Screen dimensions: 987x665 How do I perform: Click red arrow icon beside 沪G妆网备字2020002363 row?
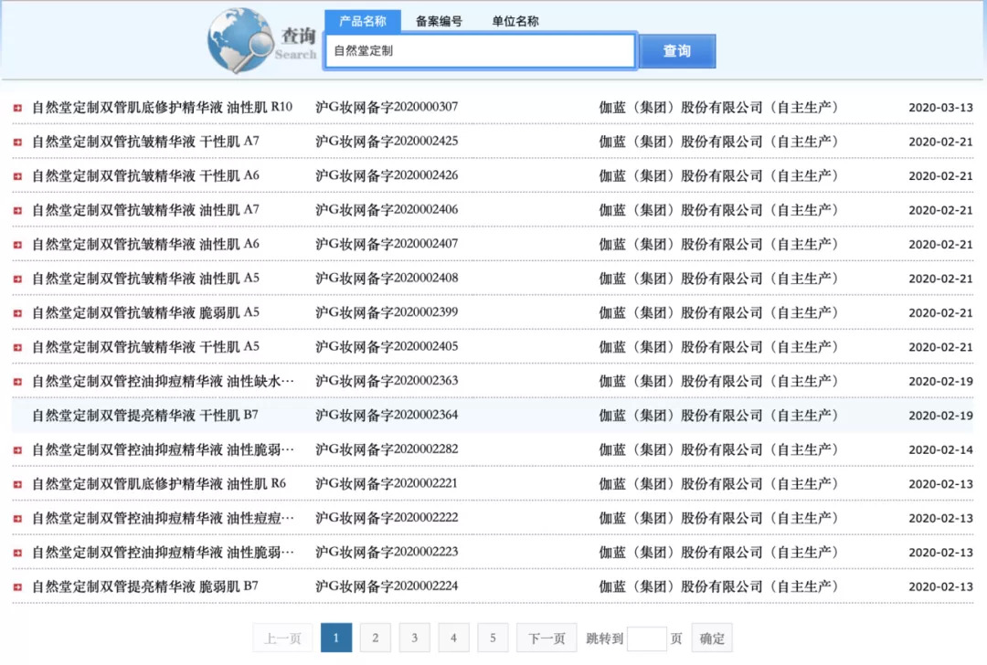[x=17, y=382]
